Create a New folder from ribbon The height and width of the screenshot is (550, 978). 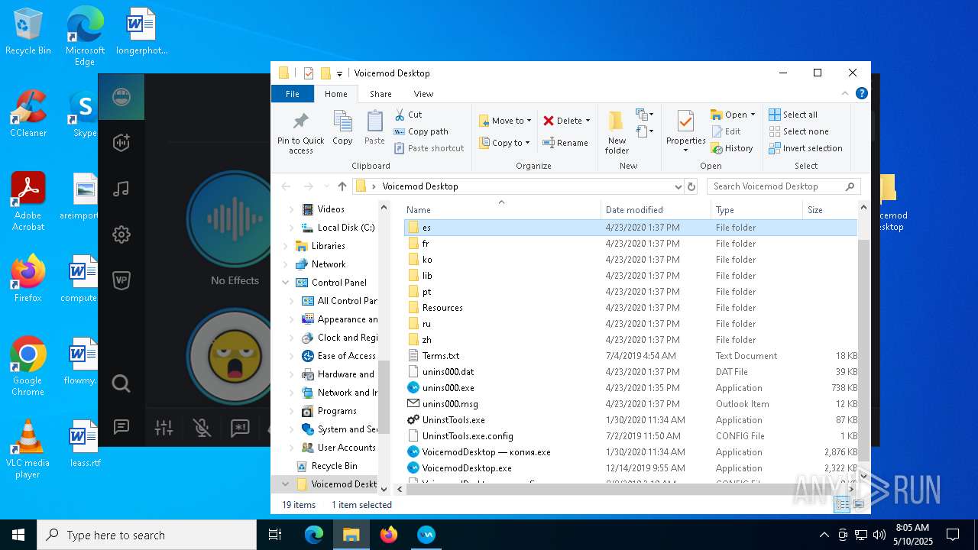pyautogui.click(x=617, y=132)
